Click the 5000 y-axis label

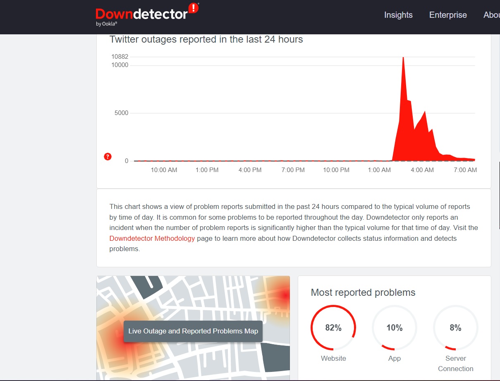click(x=121, y=113)
